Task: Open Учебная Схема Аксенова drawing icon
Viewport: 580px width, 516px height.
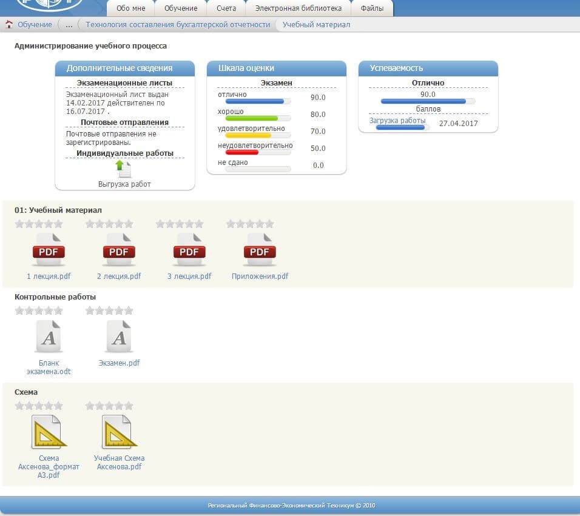Action: [x=119, y=431]
